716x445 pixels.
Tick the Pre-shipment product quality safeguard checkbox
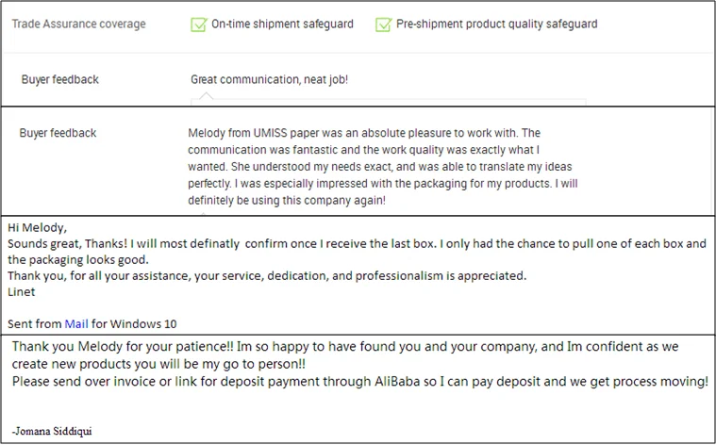(383, 25)
